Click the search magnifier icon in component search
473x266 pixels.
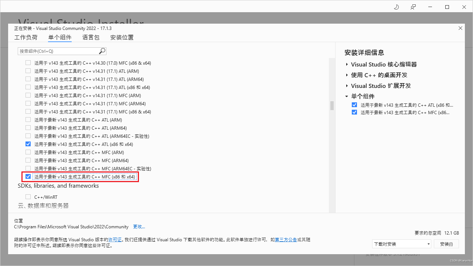tap(102, 51)
